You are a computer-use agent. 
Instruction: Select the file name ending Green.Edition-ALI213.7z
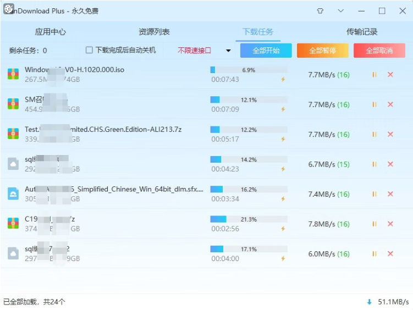point(103,130)
